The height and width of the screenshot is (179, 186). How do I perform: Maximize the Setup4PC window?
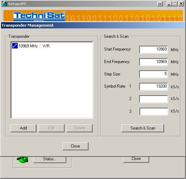175,4
